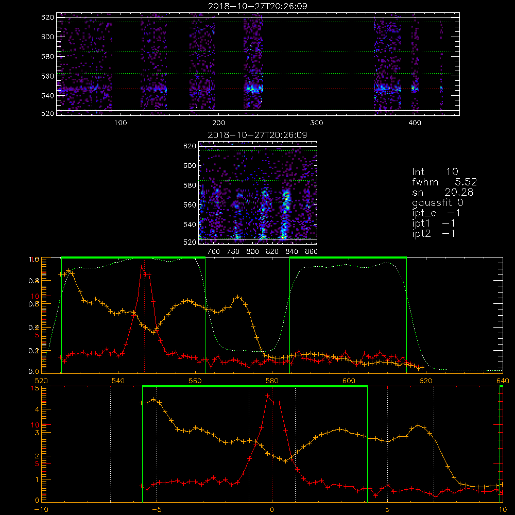Click the x-axis label 0 of bottom plot
The width and height of the screenshot is (515, 515).
pyautogui.click(x=272, y=510)
